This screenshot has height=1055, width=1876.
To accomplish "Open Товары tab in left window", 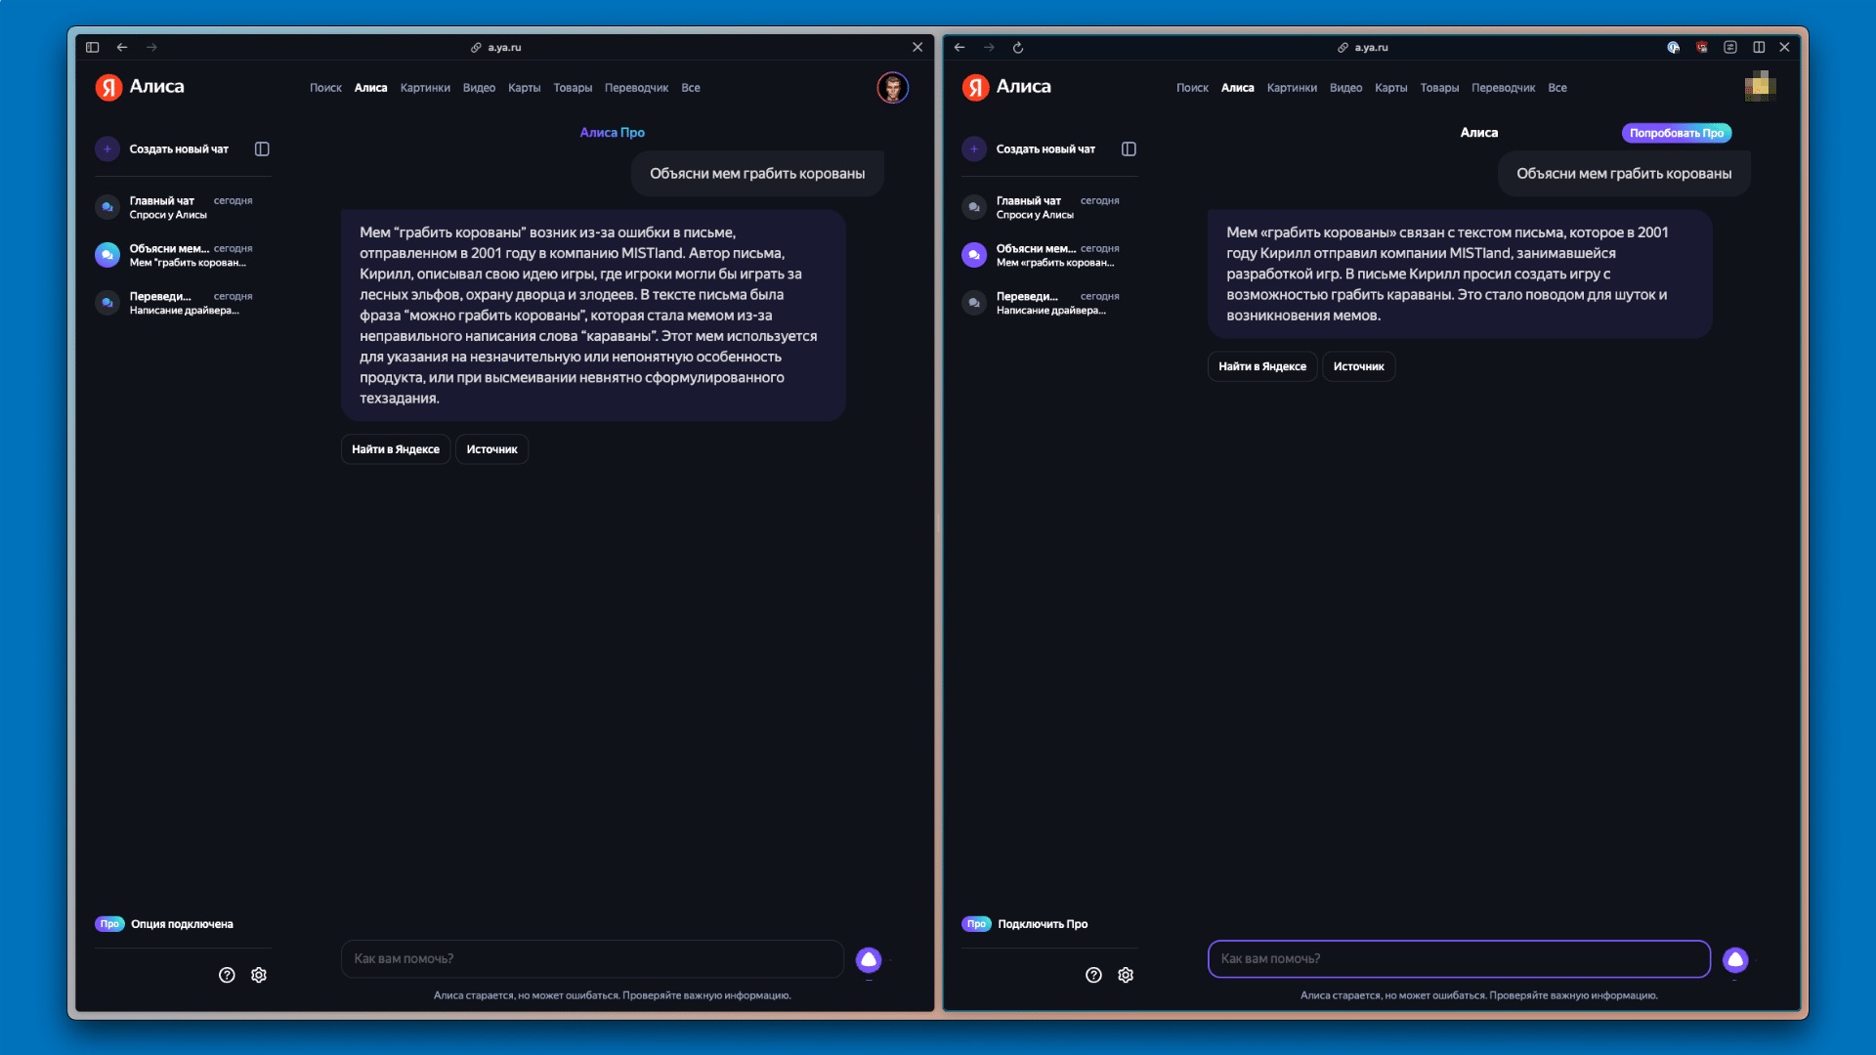I will click(573, 88).
